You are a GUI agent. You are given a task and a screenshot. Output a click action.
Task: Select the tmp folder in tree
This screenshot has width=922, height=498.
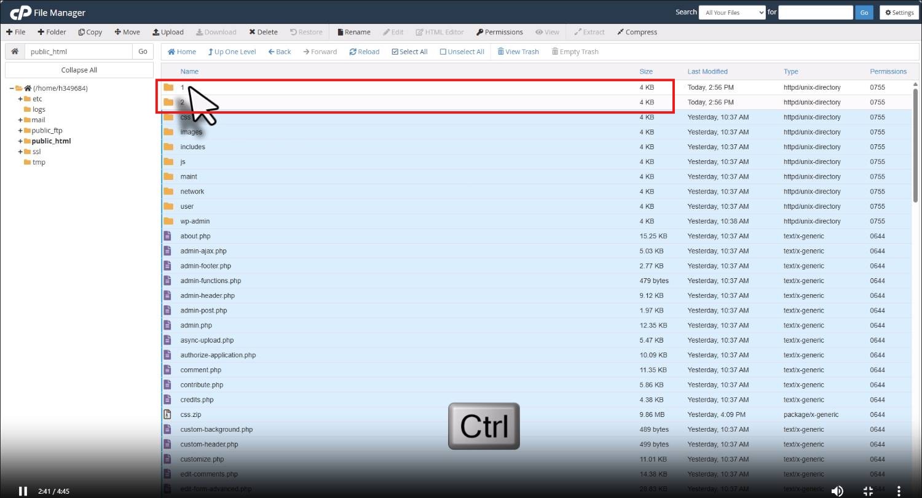point(39,162)
